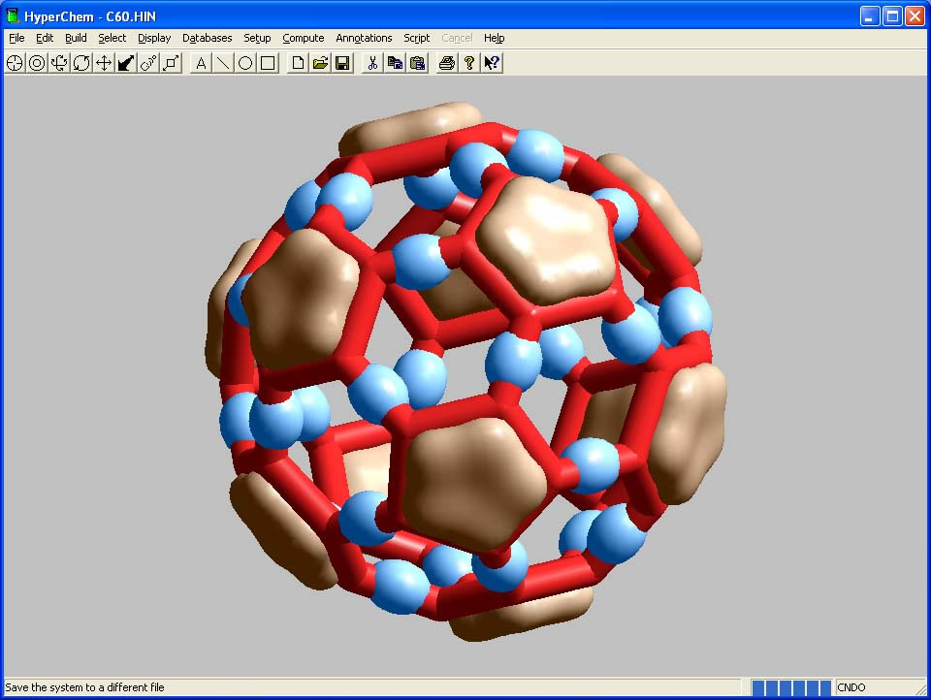
Task: Open the Databases menu
Action: click(207, 38)
